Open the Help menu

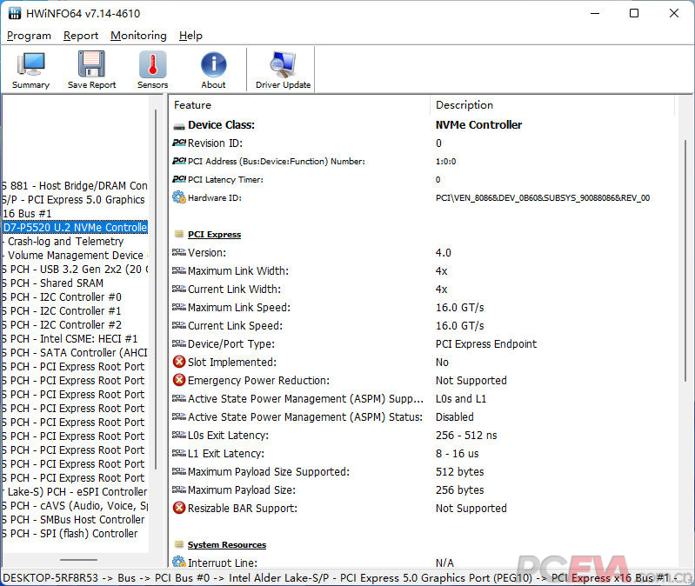coord(190,36)
